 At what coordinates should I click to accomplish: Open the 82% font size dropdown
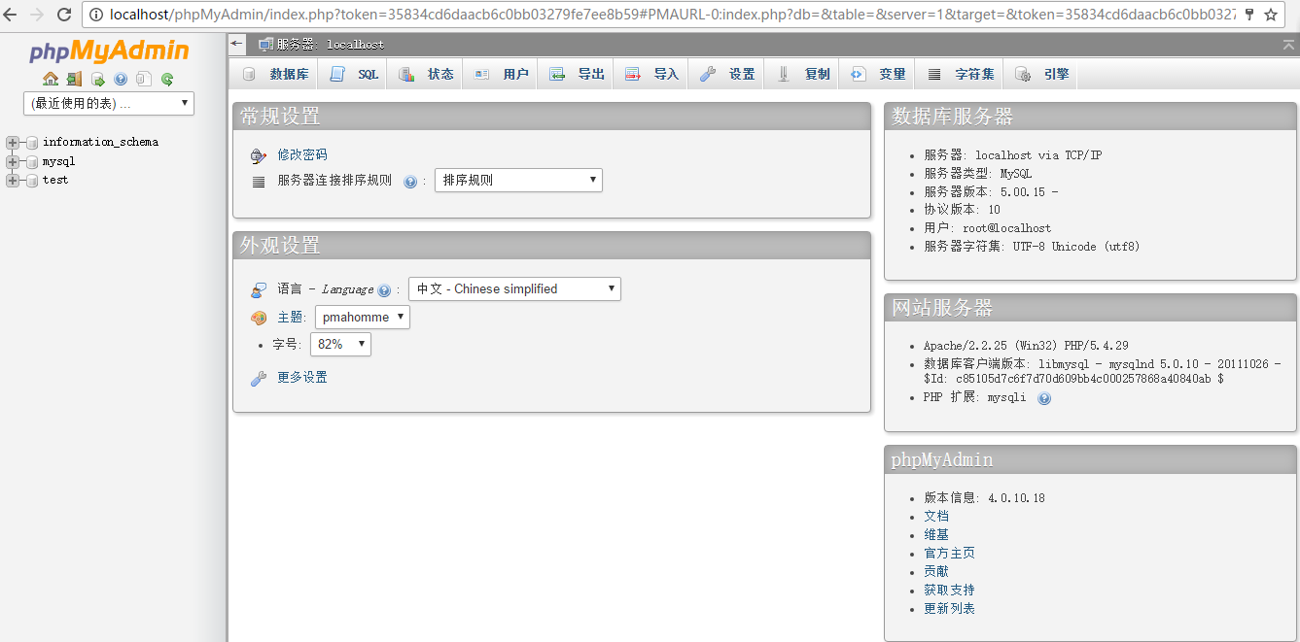pos(340,344)
